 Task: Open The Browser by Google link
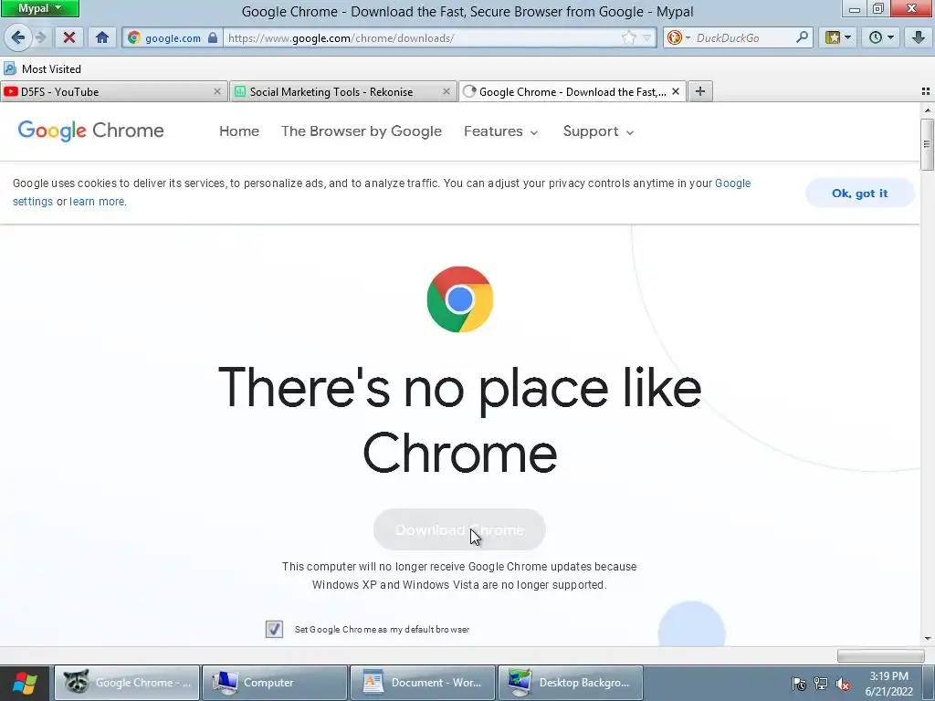point(362,131)
